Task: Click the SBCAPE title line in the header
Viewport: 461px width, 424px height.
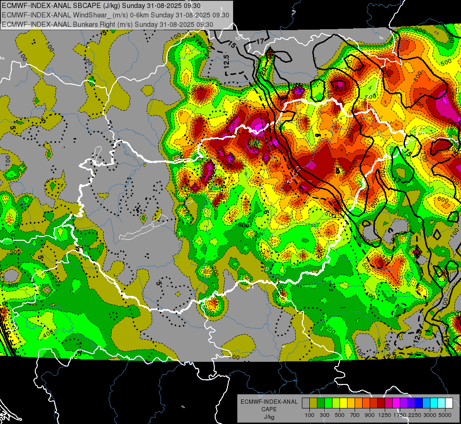Action: (x=101, y=6)
